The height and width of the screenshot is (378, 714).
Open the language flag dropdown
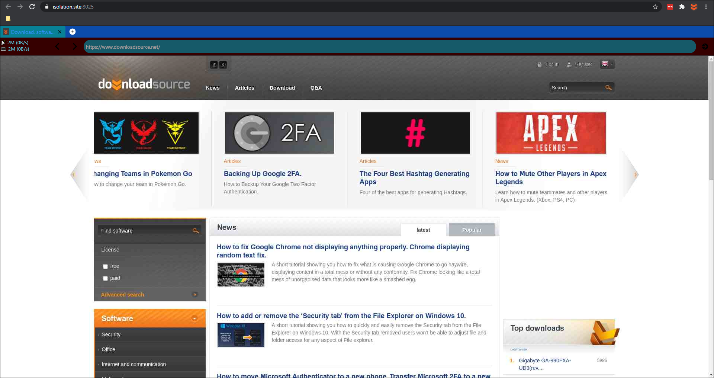[607, 64]
